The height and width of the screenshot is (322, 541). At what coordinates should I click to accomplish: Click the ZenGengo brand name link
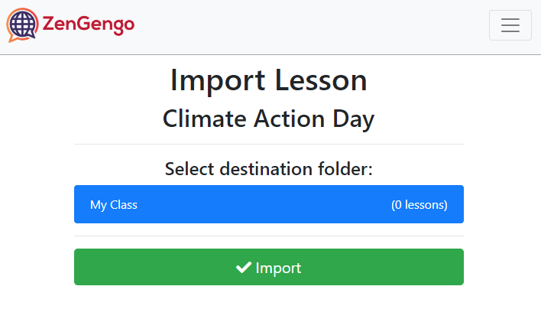pyautogui.click(x=89, y=24)
